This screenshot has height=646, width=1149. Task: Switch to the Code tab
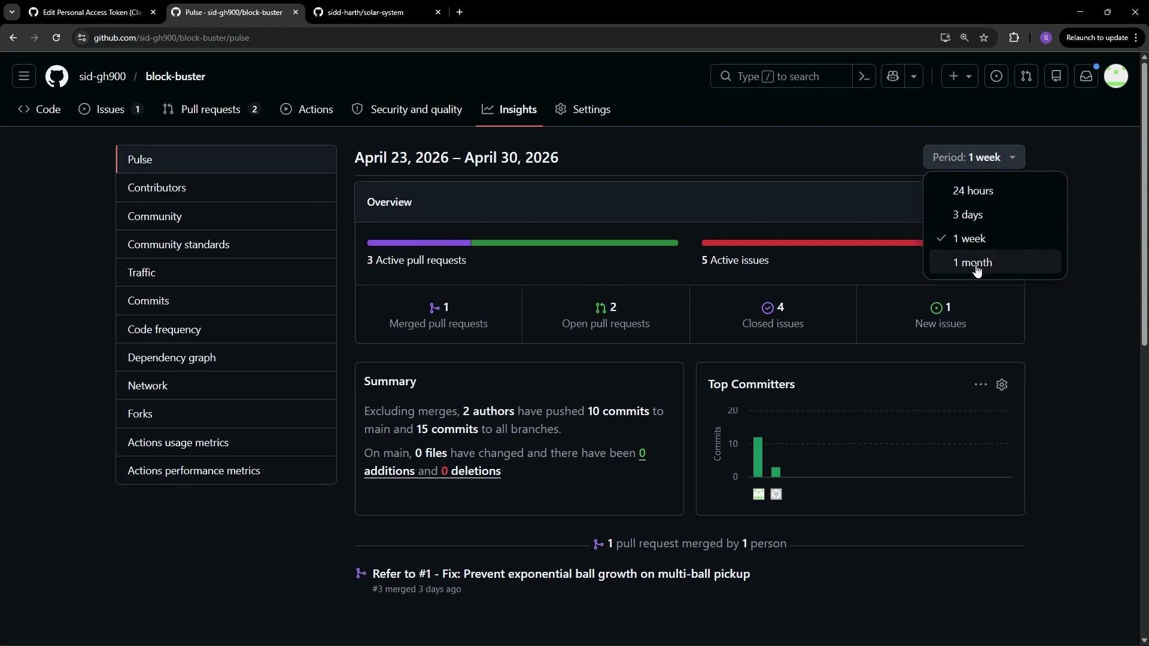[39, 109]
